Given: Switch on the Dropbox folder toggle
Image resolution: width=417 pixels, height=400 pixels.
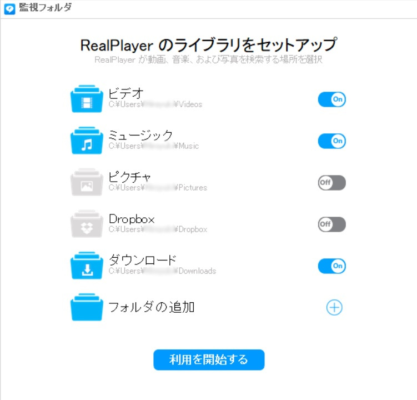Looking at the screenshot, I should click(331, 224).
